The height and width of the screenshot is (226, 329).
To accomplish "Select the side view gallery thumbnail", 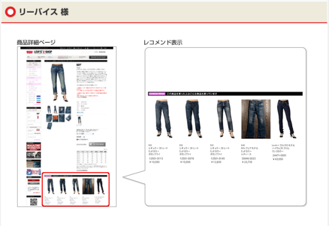I will pyautogui.click(x=55, y=110).
